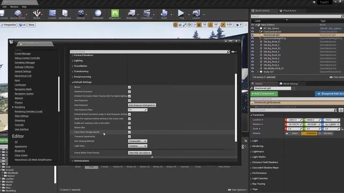Open the Light Units dropdown
Screen dimensions: 344x193
point(138,146)
